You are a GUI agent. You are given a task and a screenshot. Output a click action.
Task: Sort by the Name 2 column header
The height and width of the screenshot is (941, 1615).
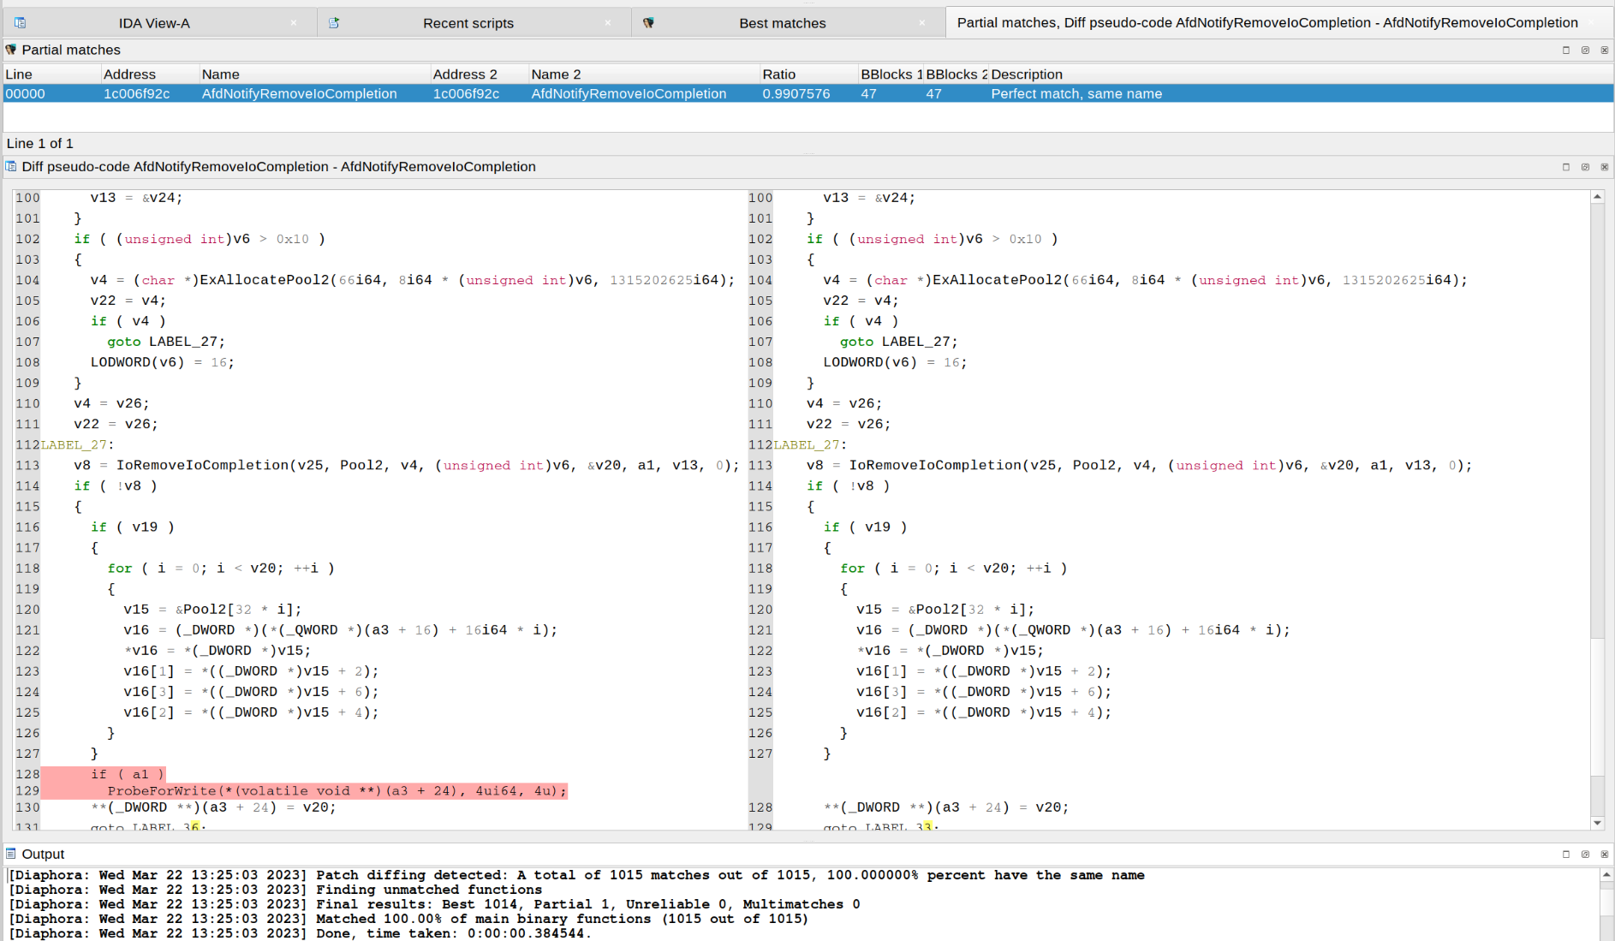click(644, 74)
